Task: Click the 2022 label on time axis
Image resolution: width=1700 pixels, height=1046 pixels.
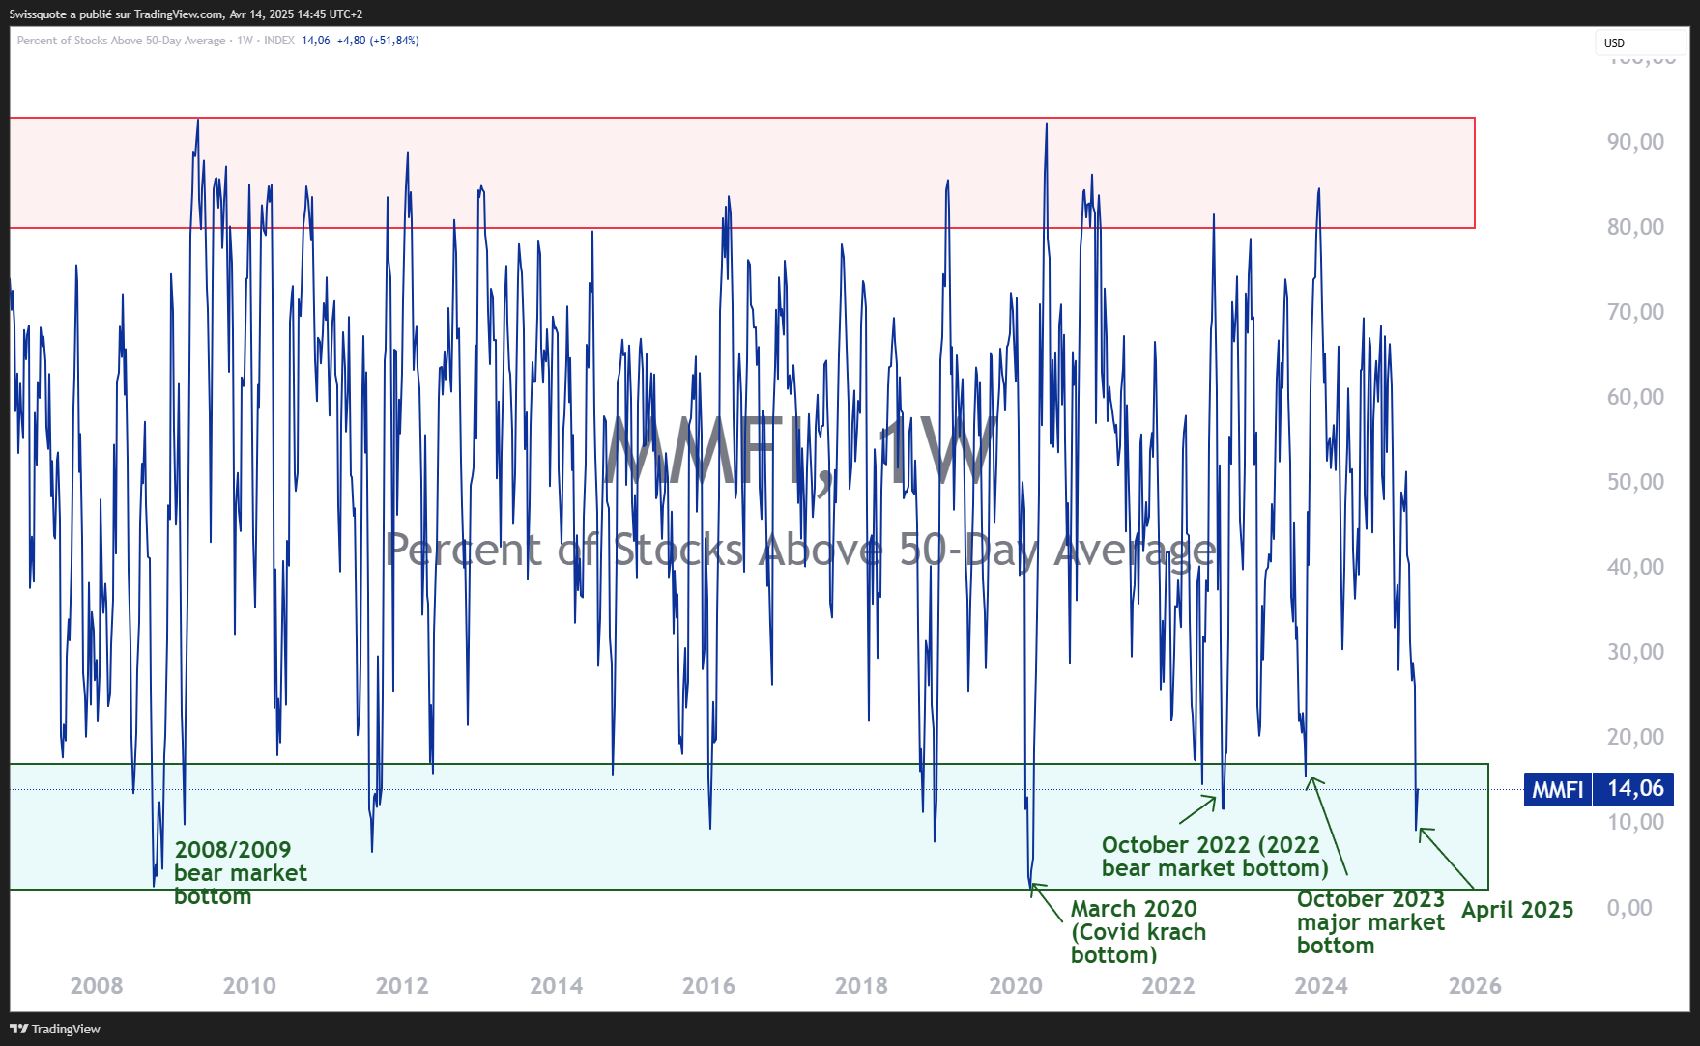Action: point(1168,986)
